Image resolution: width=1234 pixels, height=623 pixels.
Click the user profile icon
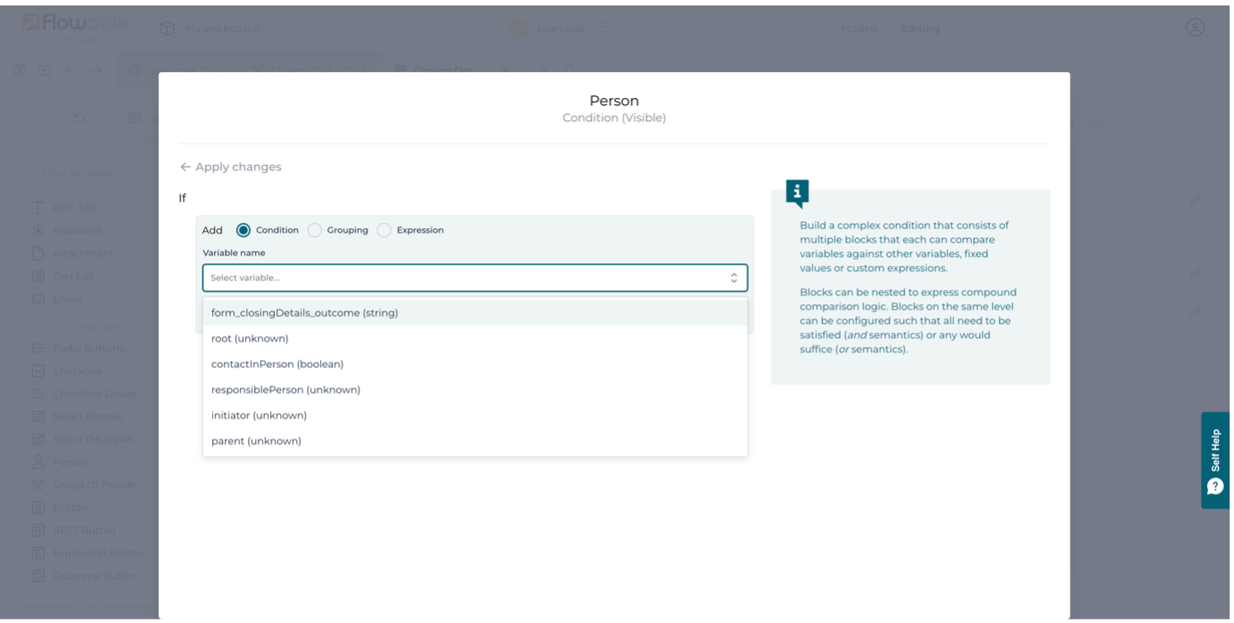coord(1195,28)
